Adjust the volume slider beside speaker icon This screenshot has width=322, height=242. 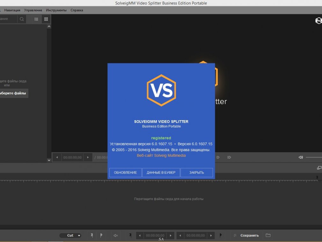click(314, 157)
